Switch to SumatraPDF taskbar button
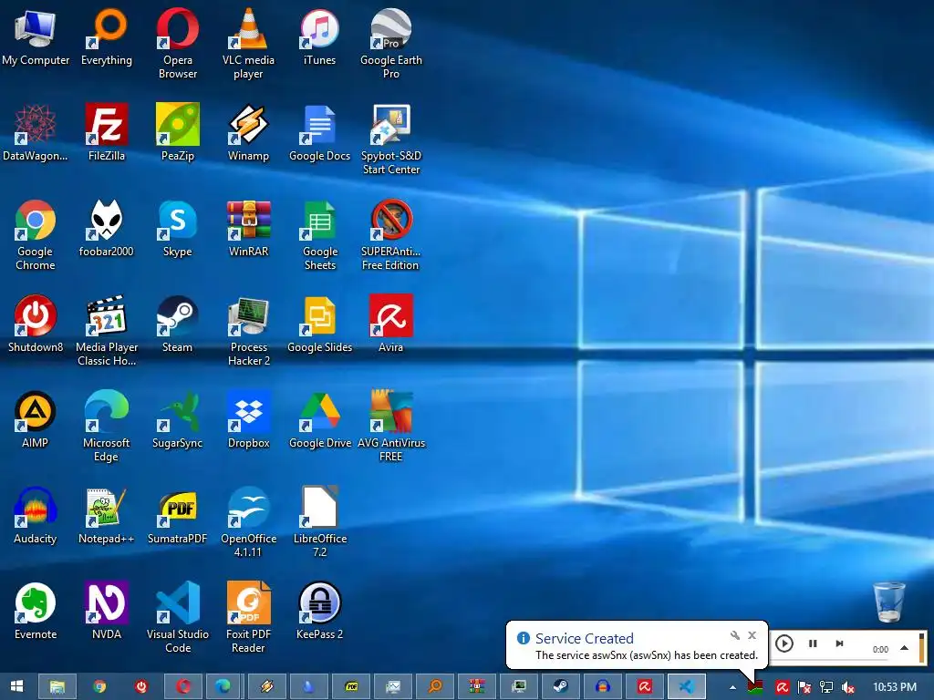 point(351,686)
